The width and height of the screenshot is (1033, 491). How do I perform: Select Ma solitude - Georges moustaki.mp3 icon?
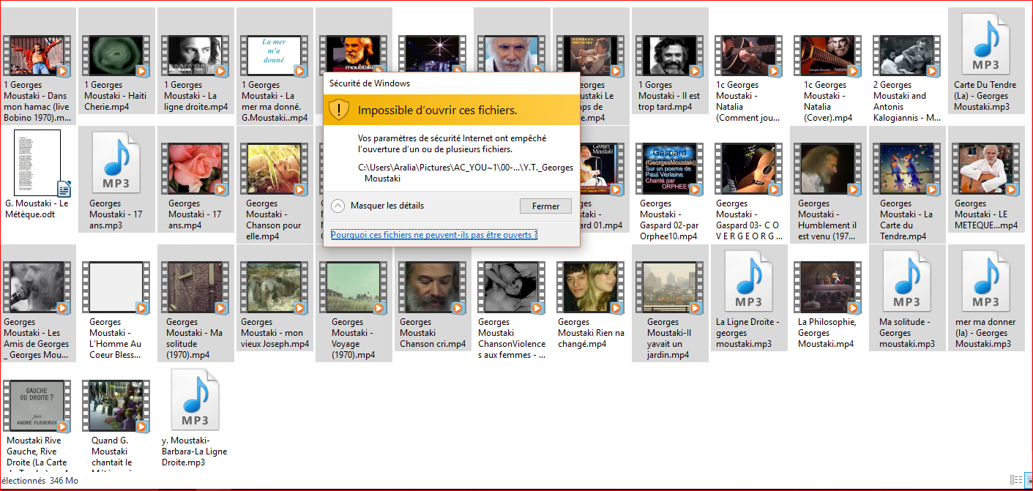[906, 282]
